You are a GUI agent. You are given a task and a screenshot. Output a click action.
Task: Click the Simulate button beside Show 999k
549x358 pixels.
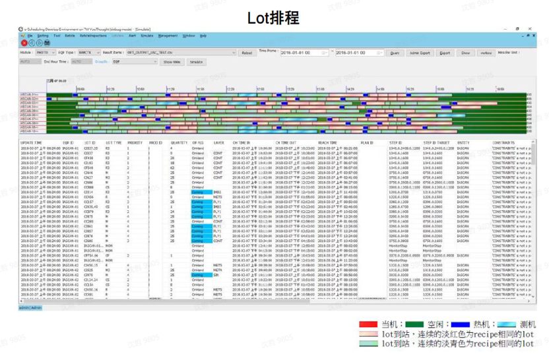pyautogui.click(x=197, y=62)
